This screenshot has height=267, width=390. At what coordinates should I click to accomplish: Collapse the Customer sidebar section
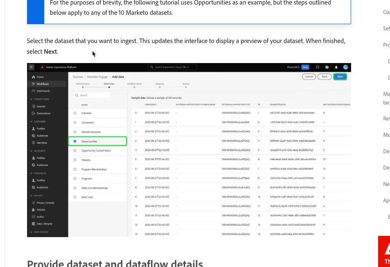click(x=31, y=122)
